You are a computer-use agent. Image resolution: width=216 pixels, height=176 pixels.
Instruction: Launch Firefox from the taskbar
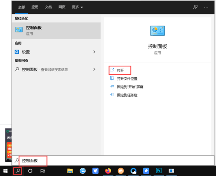tap(108, 171)
